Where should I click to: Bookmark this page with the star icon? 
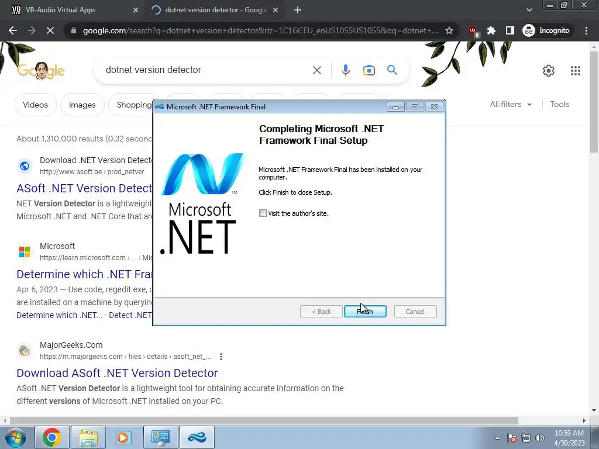tap(449, 30)
